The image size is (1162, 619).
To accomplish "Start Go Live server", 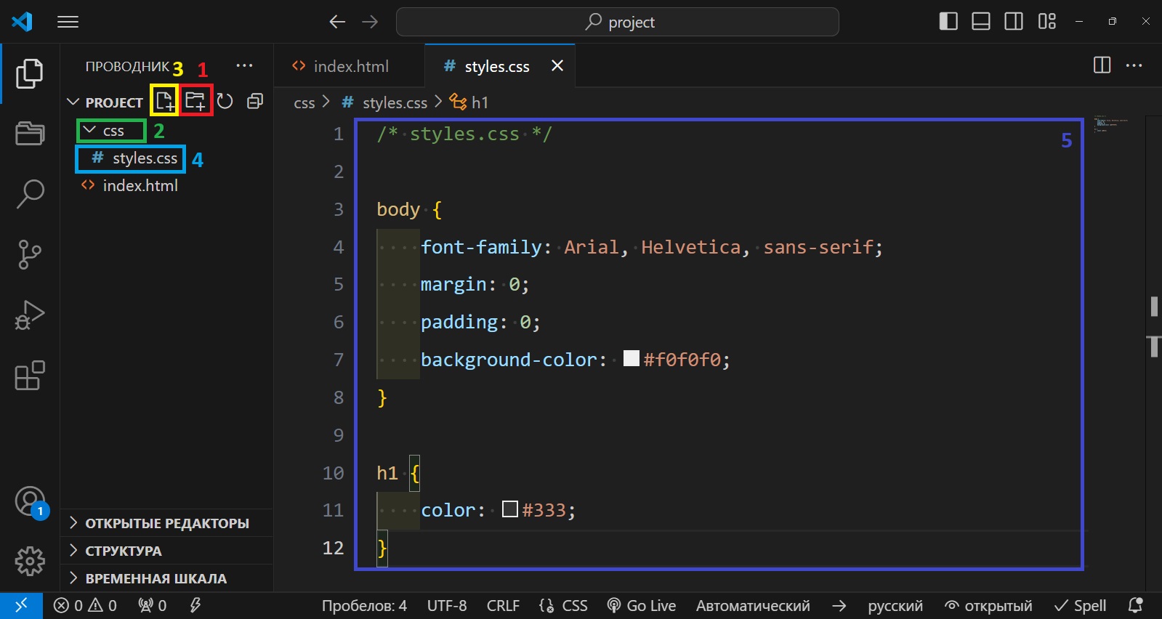I will 642,605.
